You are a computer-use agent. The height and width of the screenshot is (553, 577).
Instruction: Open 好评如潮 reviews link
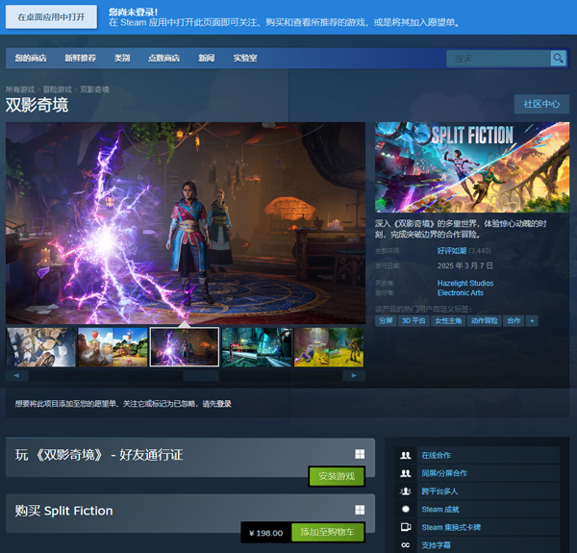[452, 251]
